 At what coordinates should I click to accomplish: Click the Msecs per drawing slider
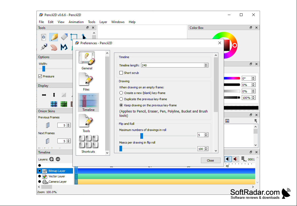pyautogui.click(x=121, y=148)
